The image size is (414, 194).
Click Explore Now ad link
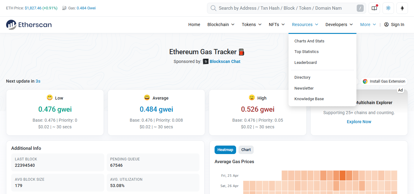pyautogui.click(x=359, y=122)
